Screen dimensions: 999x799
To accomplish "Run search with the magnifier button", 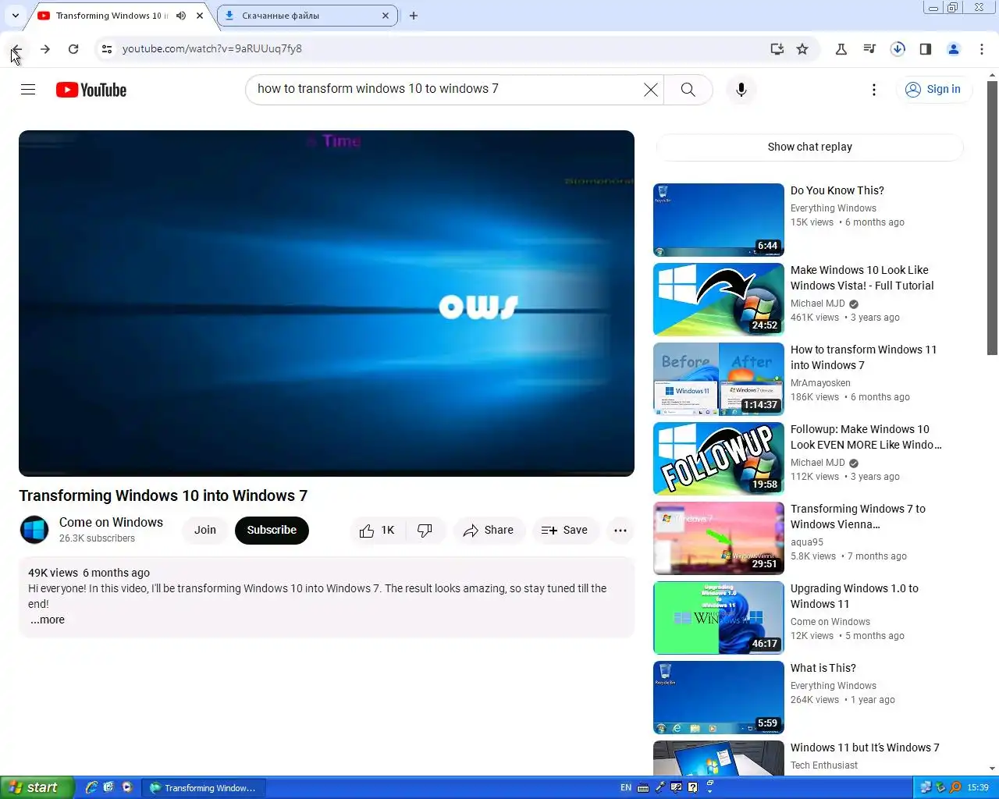I will pos(688,90).
